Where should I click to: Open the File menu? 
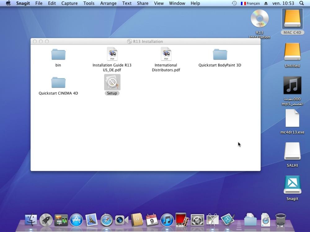pyautogui.click(x=39, y=3)
